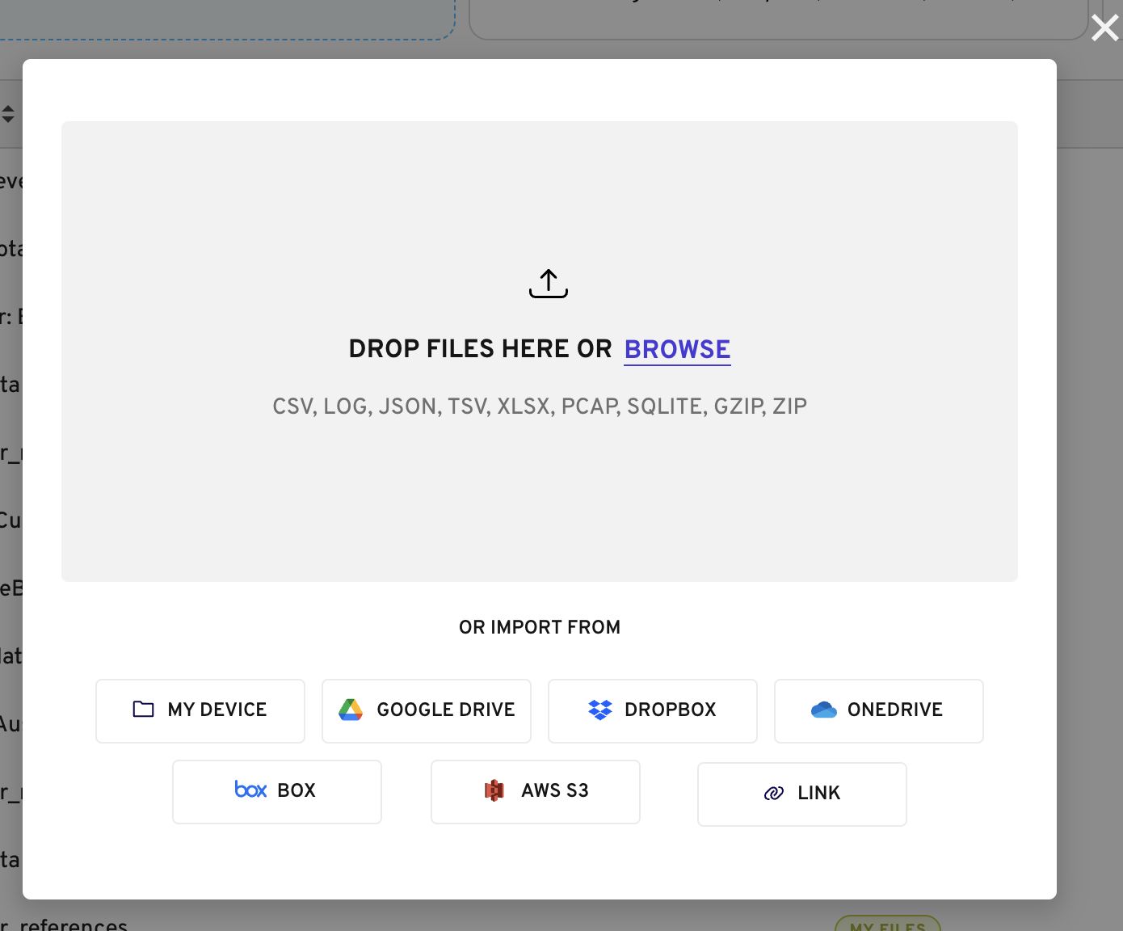Click the 'OR IMPORT FROM' label
Viewport: 1123px width, 931px height.
click(x=540, y=627)
